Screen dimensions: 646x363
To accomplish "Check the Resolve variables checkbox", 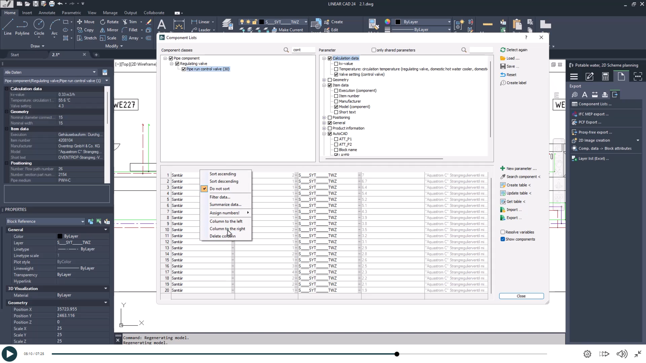I will [503, 232].
